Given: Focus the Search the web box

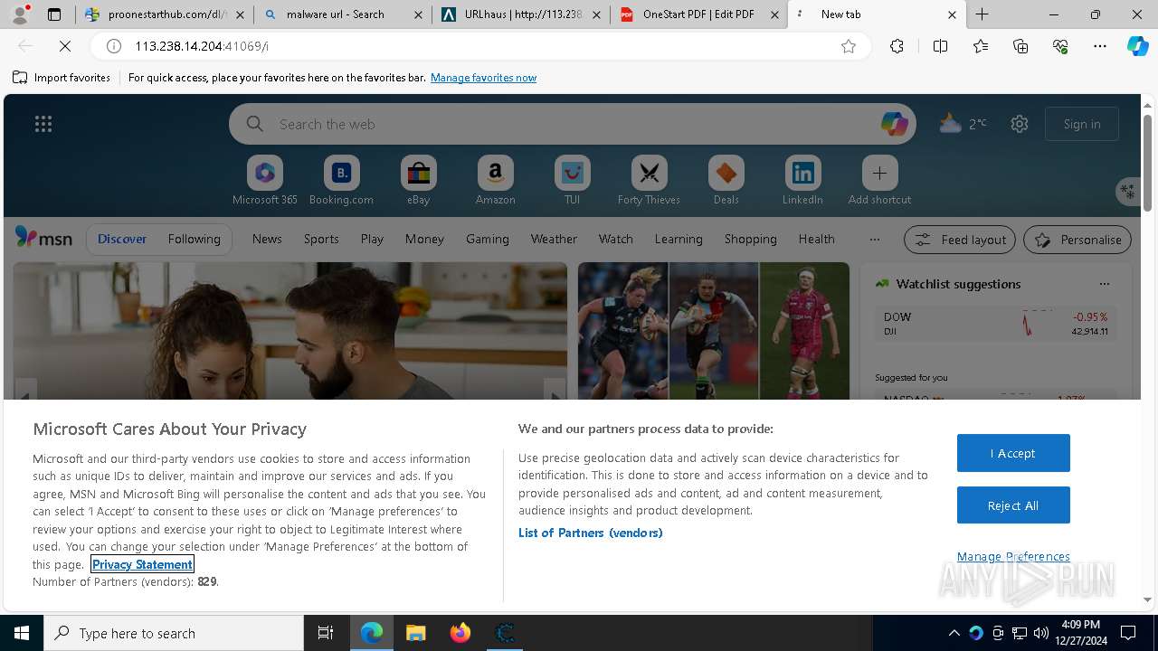Looking at the screenshot, I should [x=573, y=124].
